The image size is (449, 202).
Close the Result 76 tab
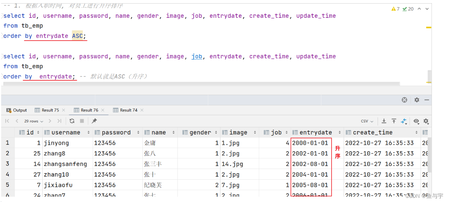(x=103, y=110)
